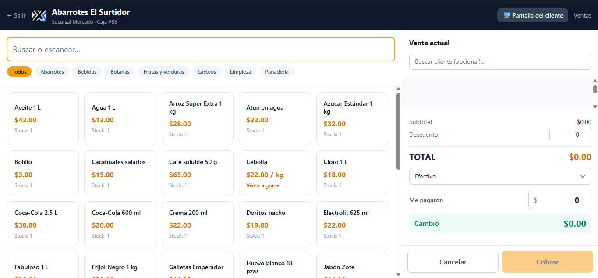Add Cloro 1 L to the sale
Viewport: 598px width, 278px height.
click(x=352, y=173)
